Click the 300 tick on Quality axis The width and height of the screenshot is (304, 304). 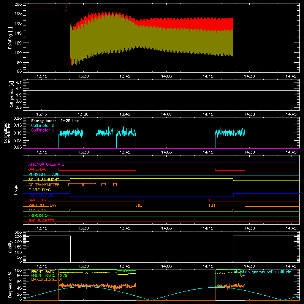coord(18,233)
